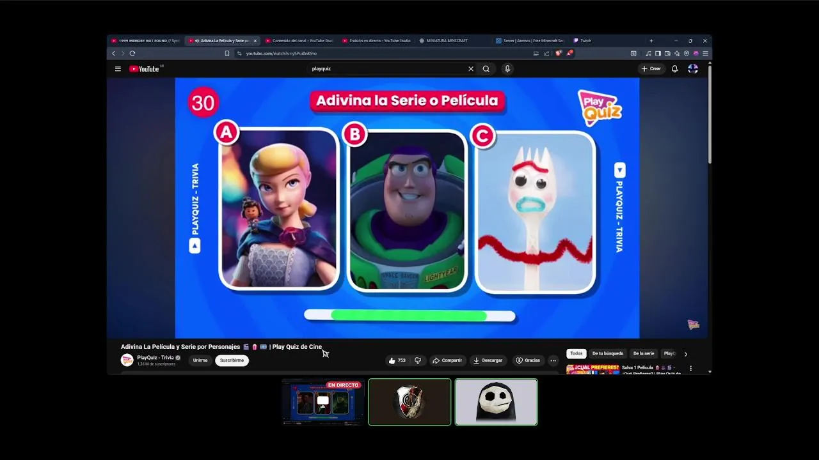The image size is (819, 460).
Task: Close the Adivina La Película tab
Action: (255, 41)
